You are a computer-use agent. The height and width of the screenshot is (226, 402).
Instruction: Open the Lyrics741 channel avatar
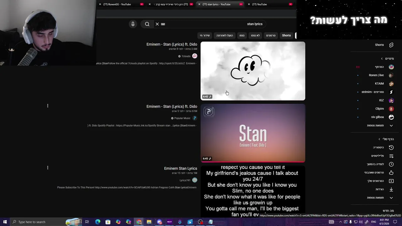click(195, 180)
